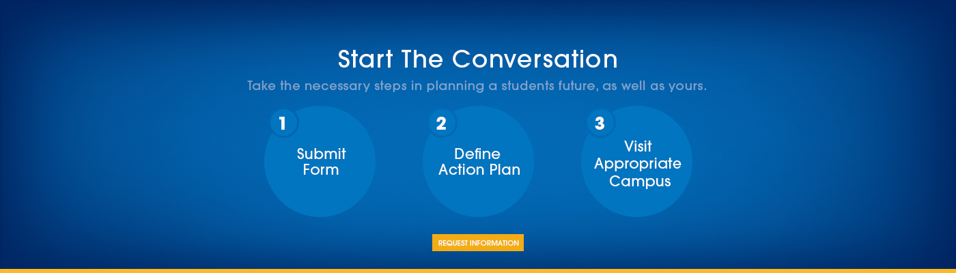Click the word "Campus" in step three
Viewport: 956px width, 273px height.
coord(640,182)
